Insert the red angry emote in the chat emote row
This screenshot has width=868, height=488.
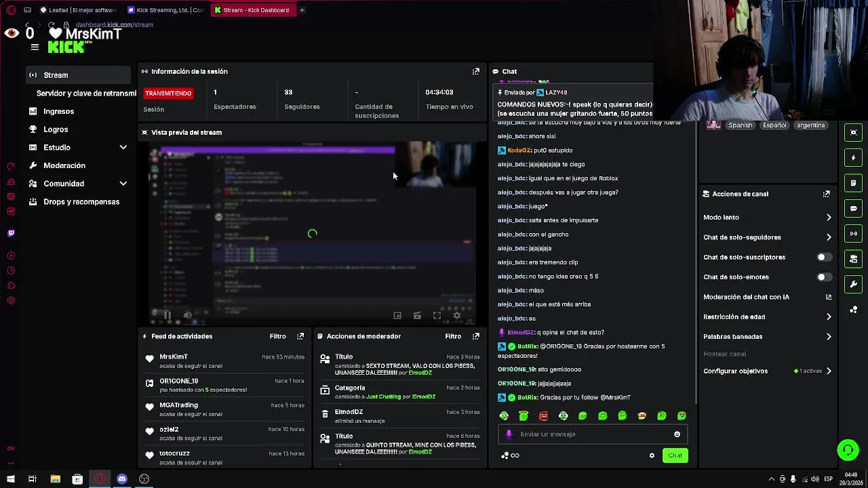pyautogui.click(x=543, y=415)
